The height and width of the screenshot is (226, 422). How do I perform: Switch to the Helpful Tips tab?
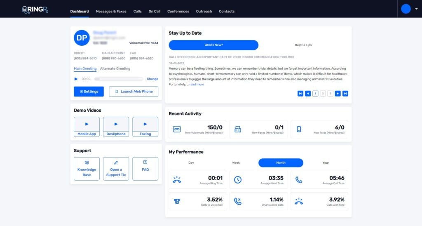click(x=303, y=45)
